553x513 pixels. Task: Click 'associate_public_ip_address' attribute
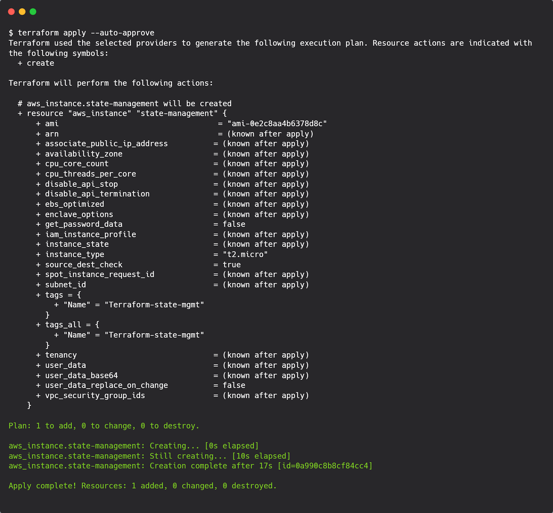pyautogui.click(x=106, y=144)
